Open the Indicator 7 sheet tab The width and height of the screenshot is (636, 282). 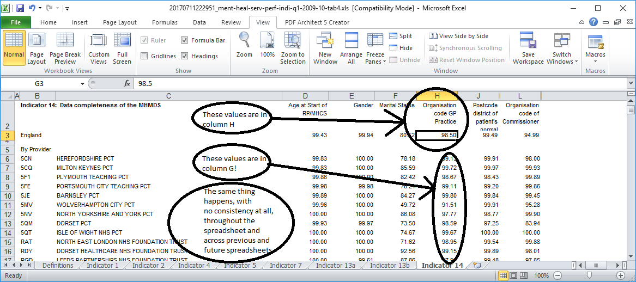coord(286,265)
